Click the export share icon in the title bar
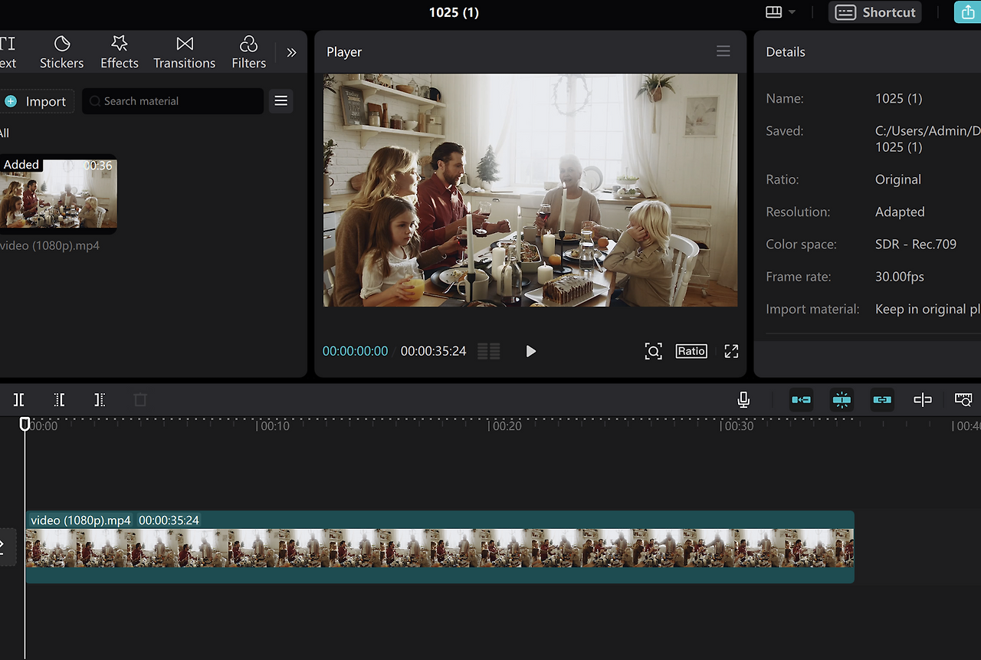This screenshot has width=981, height=660. click(x=967, y=12)
